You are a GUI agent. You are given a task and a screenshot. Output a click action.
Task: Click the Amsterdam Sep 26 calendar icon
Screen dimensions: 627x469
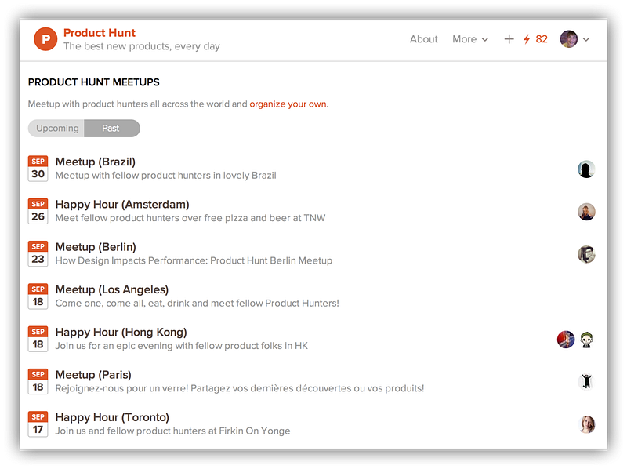pos(38,211)
